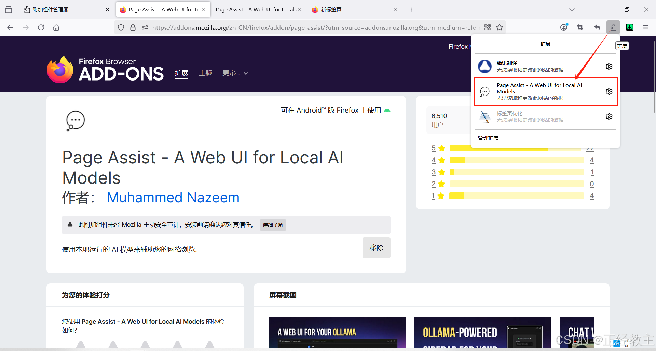The image size is (656, 351).
Task: Open the 扩展 navigation link
Action: point(181,73)
